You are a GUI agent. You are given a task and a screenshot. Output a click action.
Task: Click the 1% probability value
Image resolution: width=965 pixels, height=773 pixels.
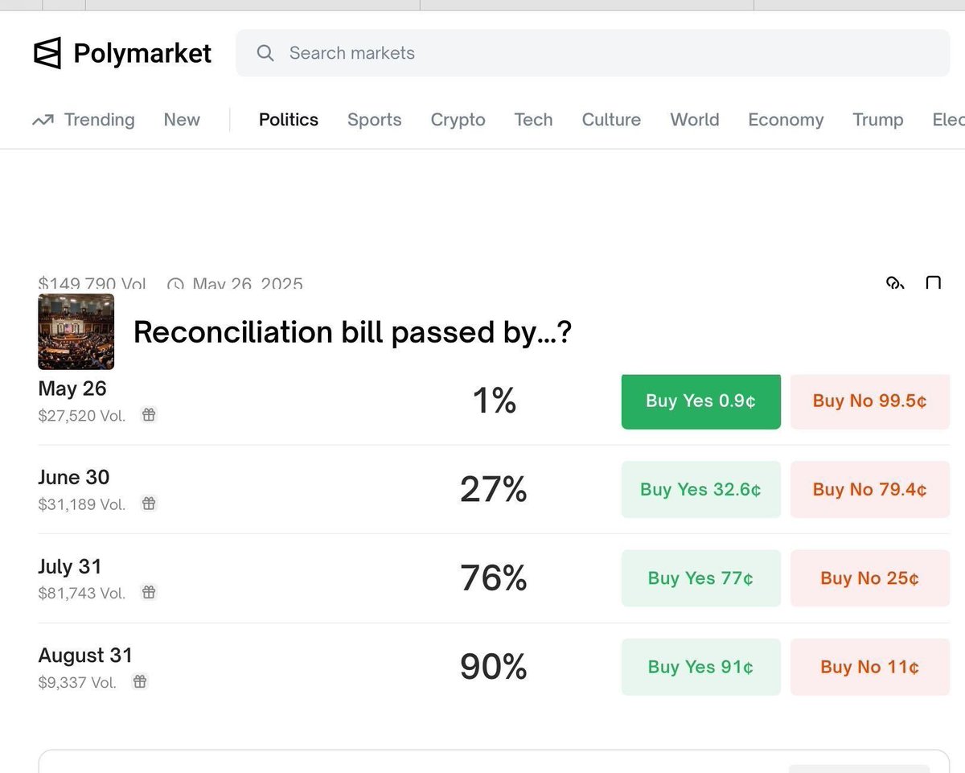(x=494, y=401)
